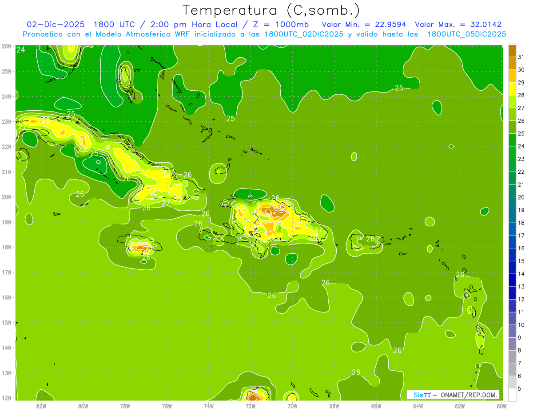Click the "18N" latitude axis label
This screenshot has height=412, width=533.
click(7, 247)
